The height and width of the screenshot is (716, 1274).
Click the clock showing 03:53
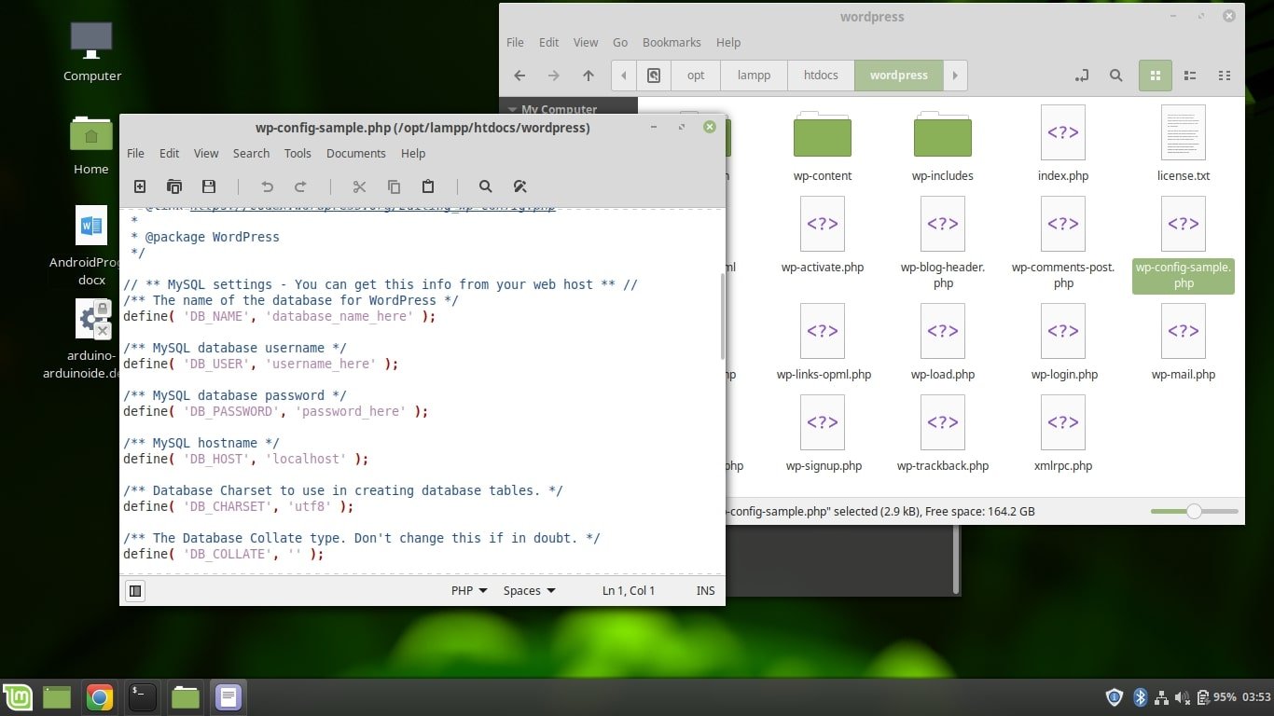(x=1256, y=696)
